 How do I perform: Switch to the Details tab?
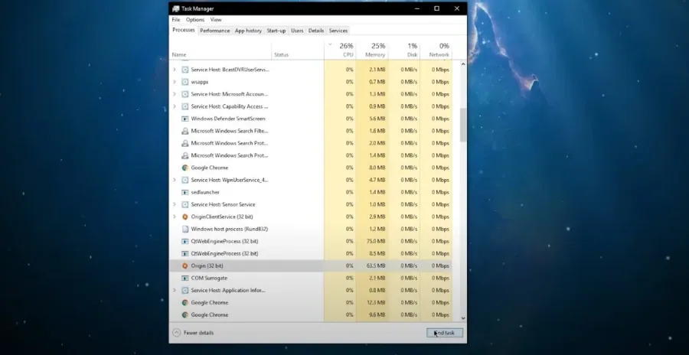point(316,31)
